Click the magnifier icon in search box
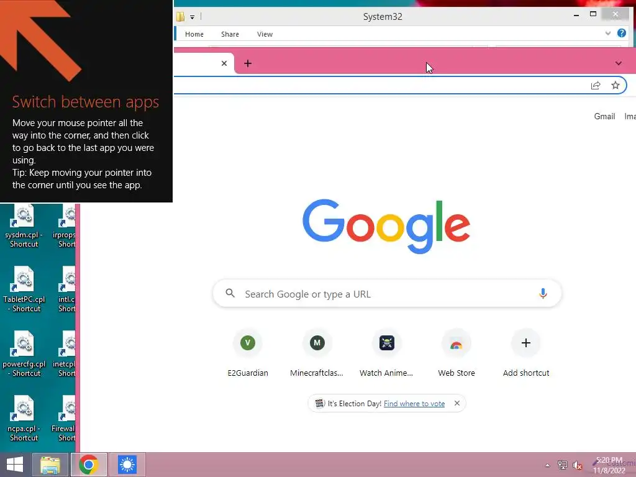This screenshot has height=477, width=636. [230, 293]
